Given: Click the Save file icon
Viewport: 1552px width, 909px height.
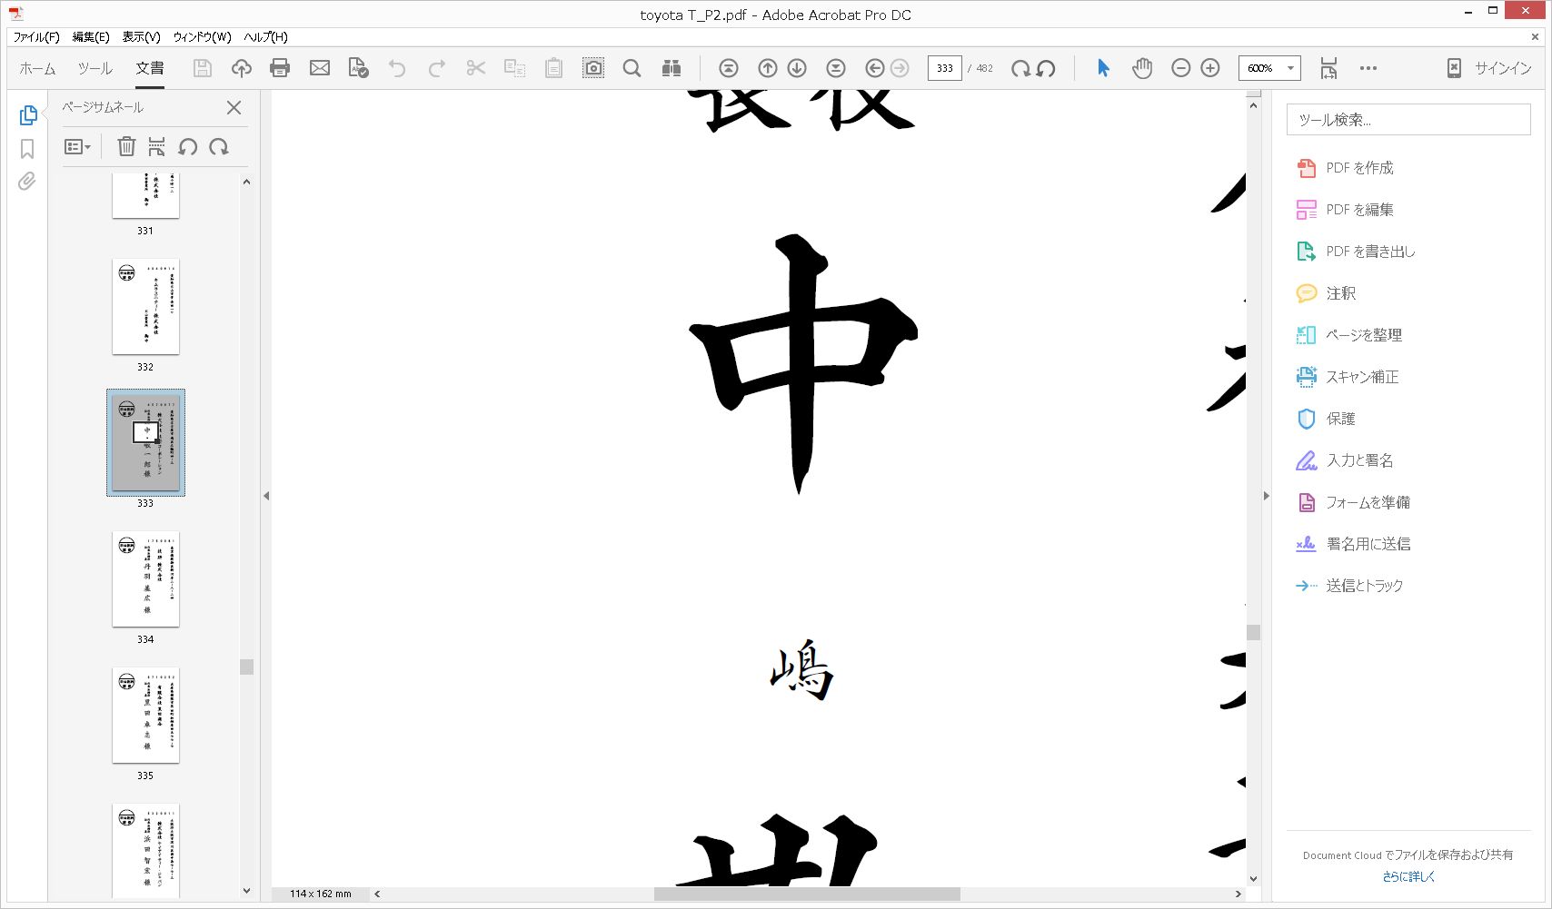Looking at the screenshot, I should coord(203,68).
